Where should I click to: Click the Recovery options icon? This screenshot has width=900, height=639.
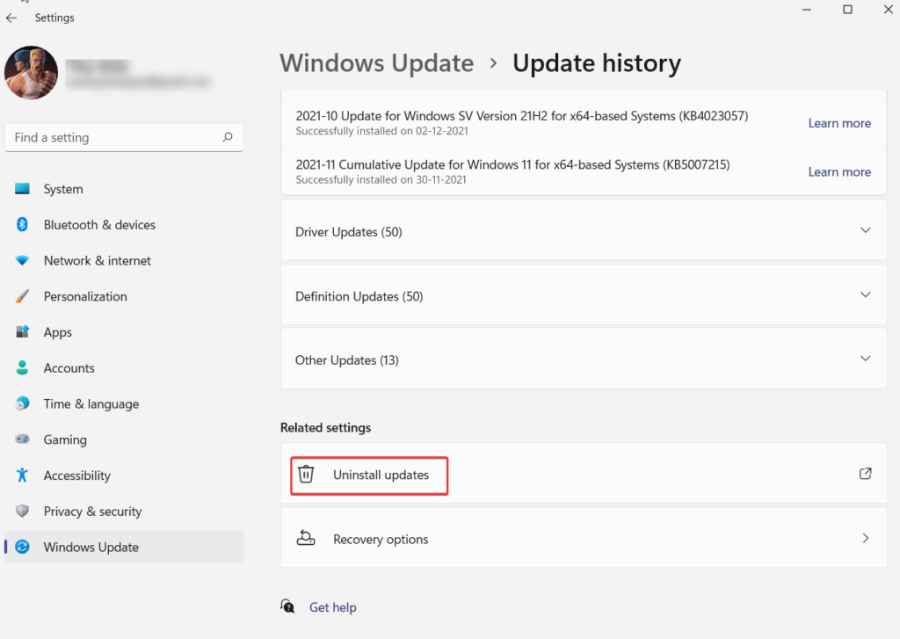point(305,538)
